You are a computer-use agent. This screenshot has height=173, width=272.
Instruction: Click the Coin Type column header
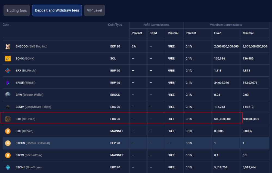pyautogui.click(x=115, y=25)
